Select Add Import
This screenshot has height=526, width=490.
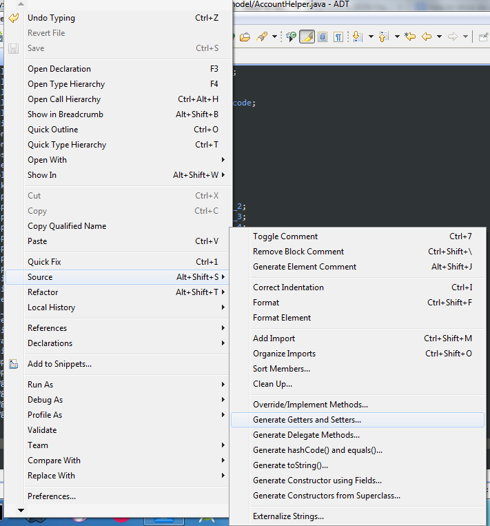pyautogui.click(x=358, y=338)
